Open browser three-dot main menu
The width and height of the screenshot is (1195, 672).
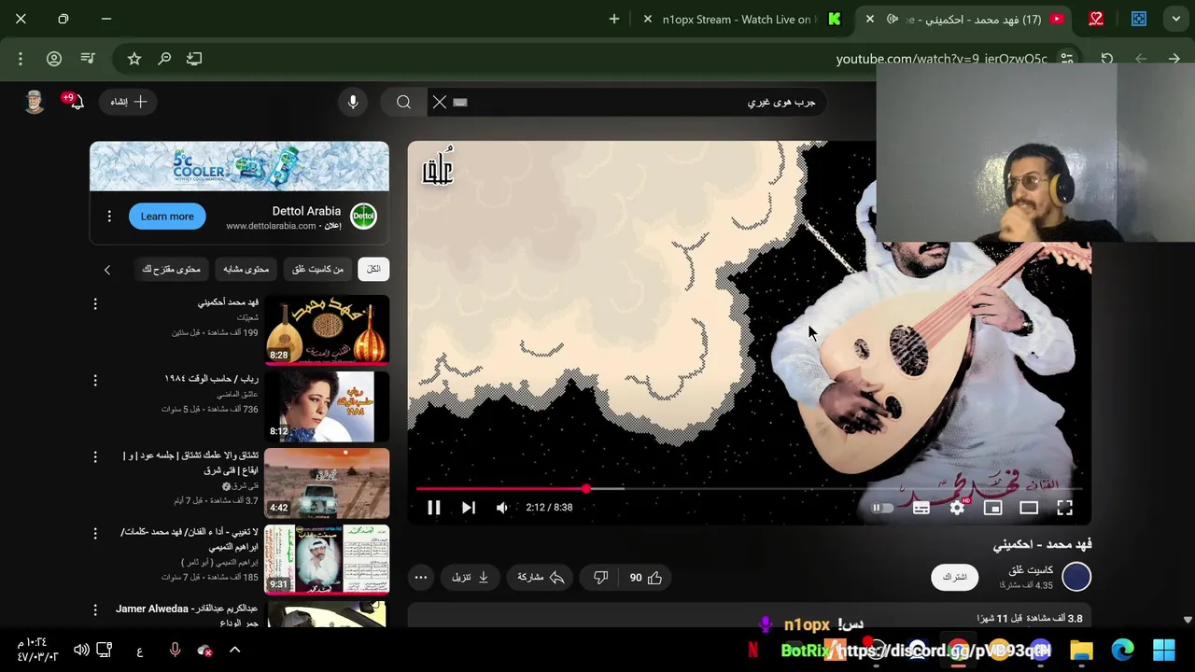[x=21, y=59]
